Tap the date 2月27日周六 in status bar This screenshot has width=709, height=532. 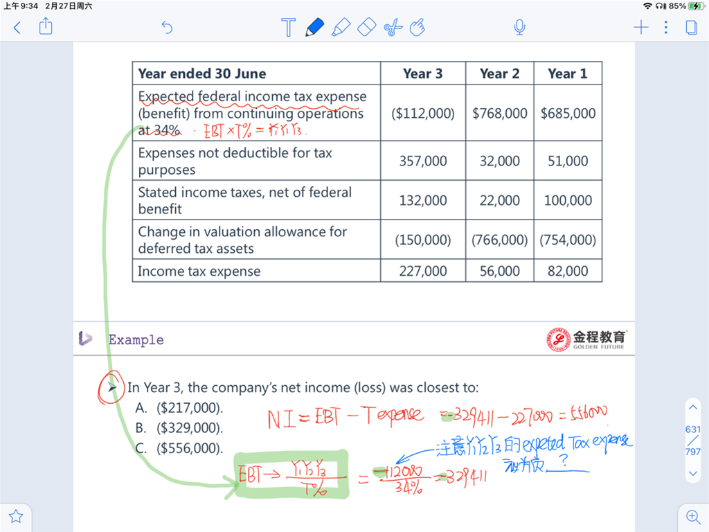coord(69,6)
